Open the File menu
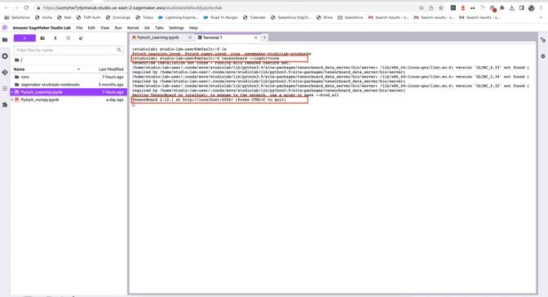Screen dimensions: 548x297 click(x=79, y=28)
